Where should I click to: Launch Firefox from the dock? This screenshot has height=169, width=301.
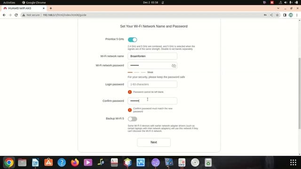point(75,162)
